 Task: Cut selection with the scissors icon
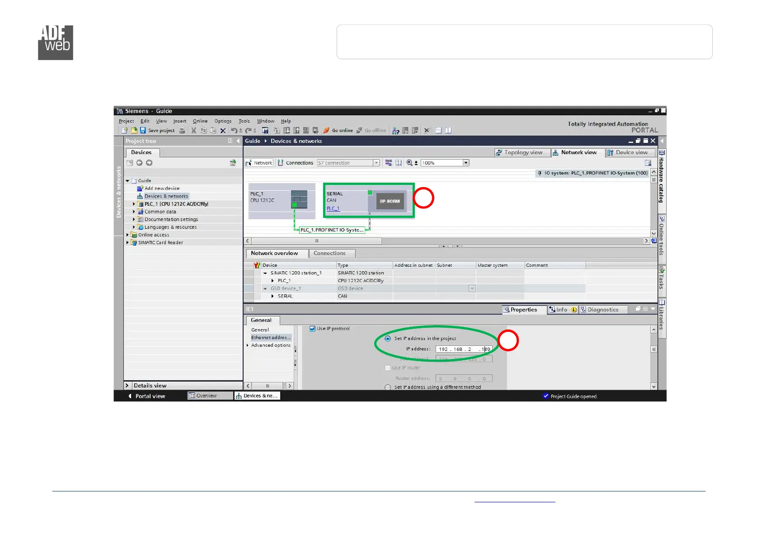(194, 130)
